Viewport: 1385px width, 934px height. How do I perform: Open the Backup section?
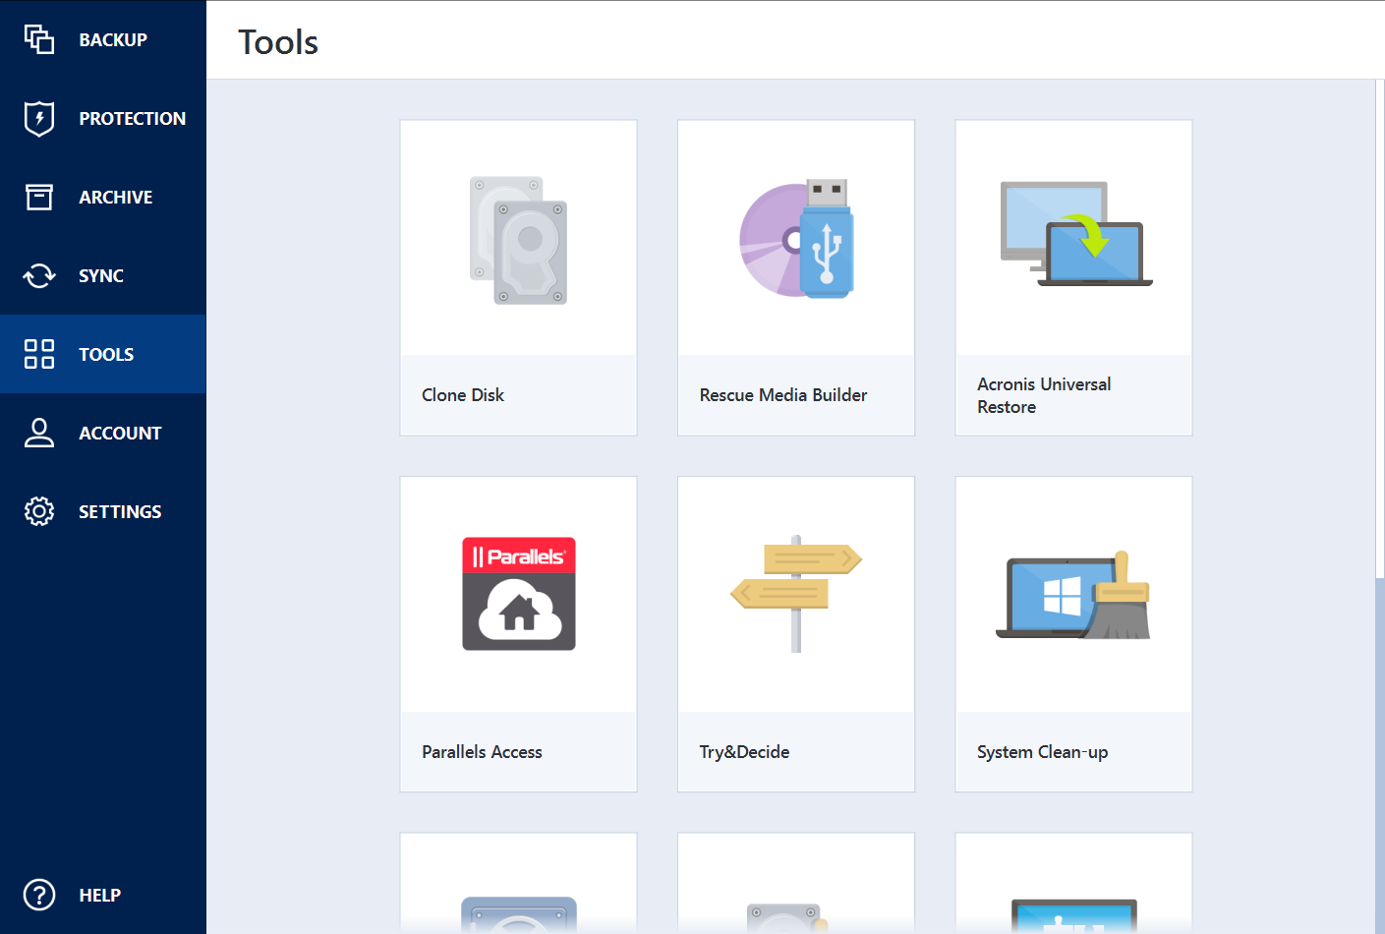113,40
